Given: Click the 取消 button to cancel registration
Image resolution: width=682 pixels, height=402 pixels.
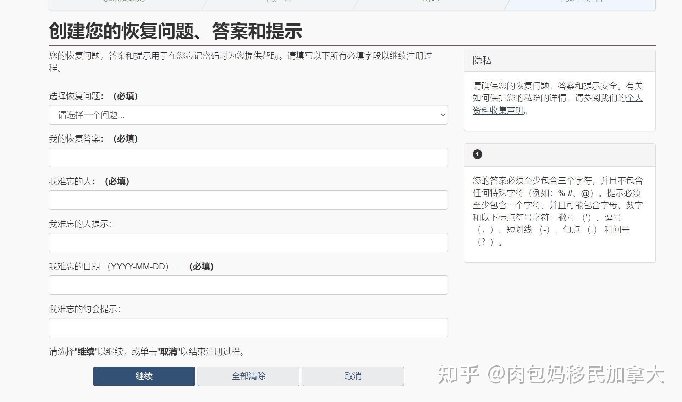Looking at the screenshot, I should [353, 376].
